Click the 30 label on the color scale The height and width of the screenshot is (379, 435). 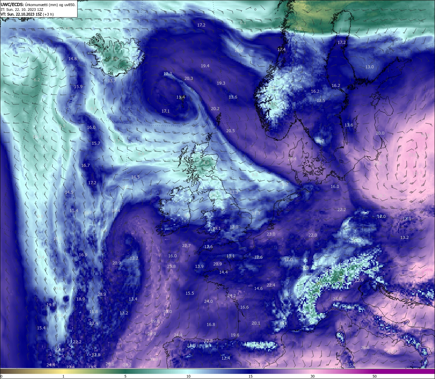(x=312, y=376)
